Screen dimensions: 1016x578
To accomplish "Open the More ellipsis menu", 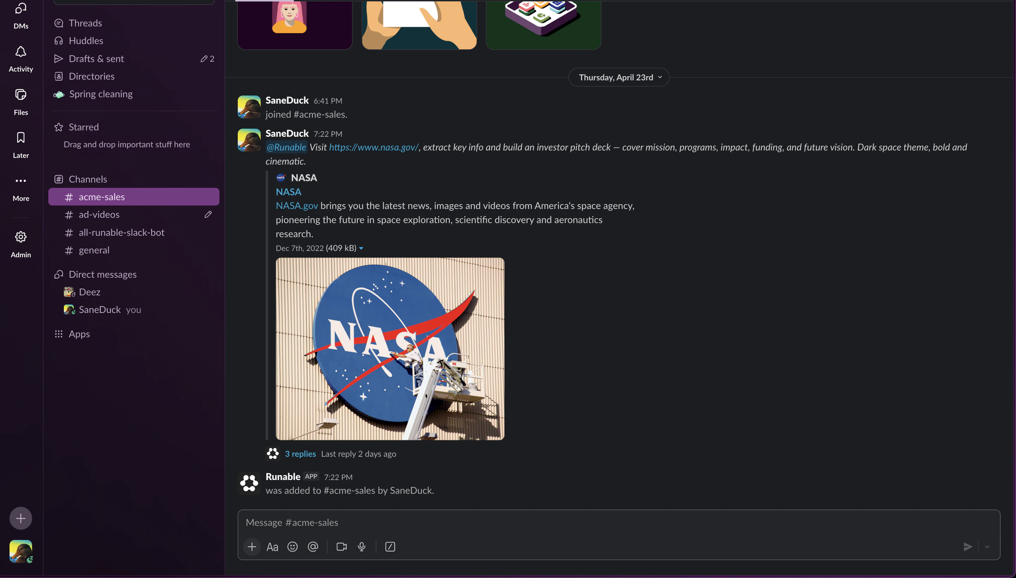I will 21,188.
